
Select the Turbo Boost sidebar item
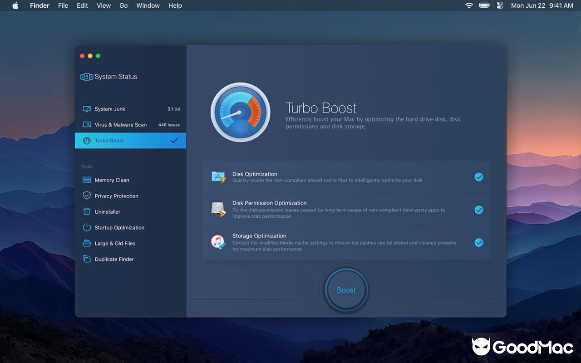[131, 141]
